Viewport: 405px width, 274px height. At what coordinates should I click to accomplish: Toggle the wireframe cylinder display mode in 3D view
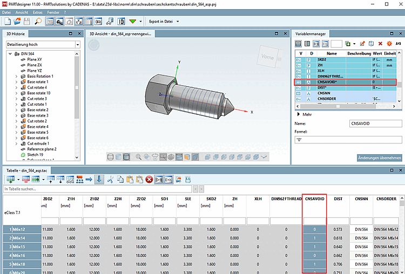(x=111, y=157)
